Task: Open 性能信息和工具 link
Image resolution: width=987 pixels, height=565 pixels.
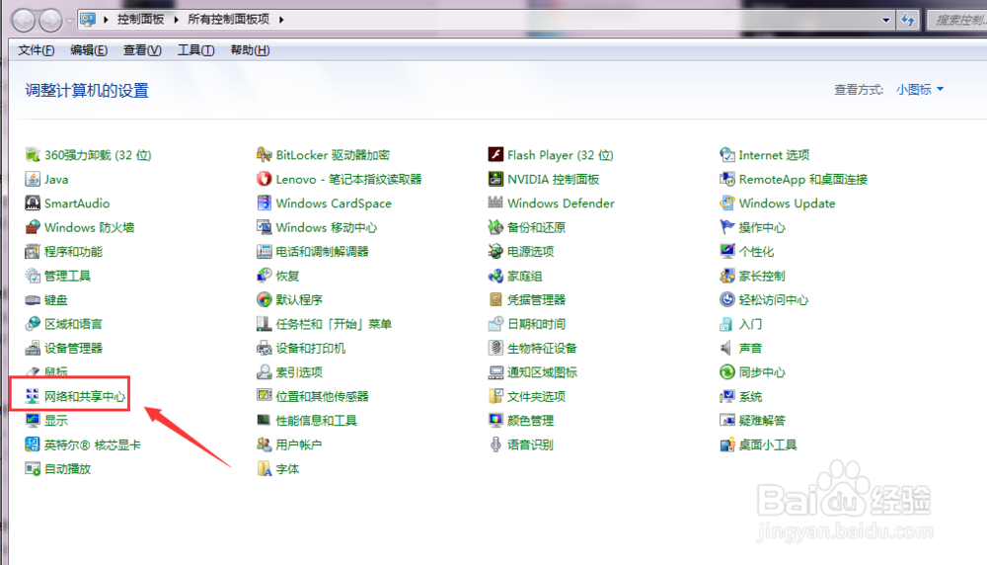Action: (x=316, y=420)
